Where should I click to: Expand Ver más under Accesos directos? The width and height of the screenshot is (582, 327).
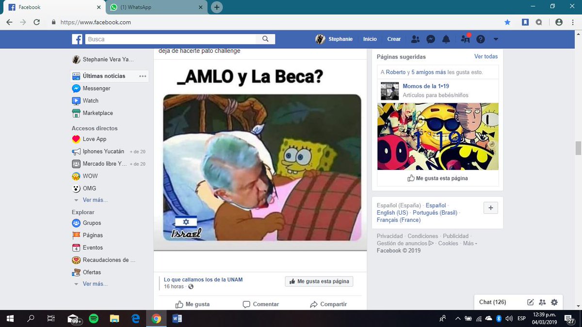[x=95, y=200]
